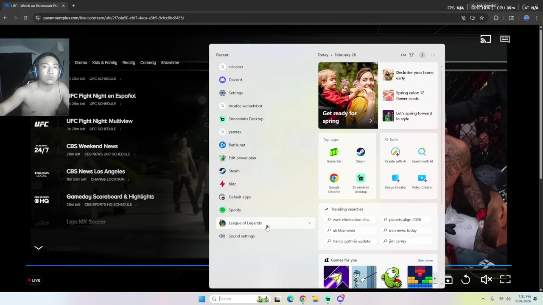
Task: Launch Steam from Top apps
Action: pyautogui.click(x=361, y=155)
